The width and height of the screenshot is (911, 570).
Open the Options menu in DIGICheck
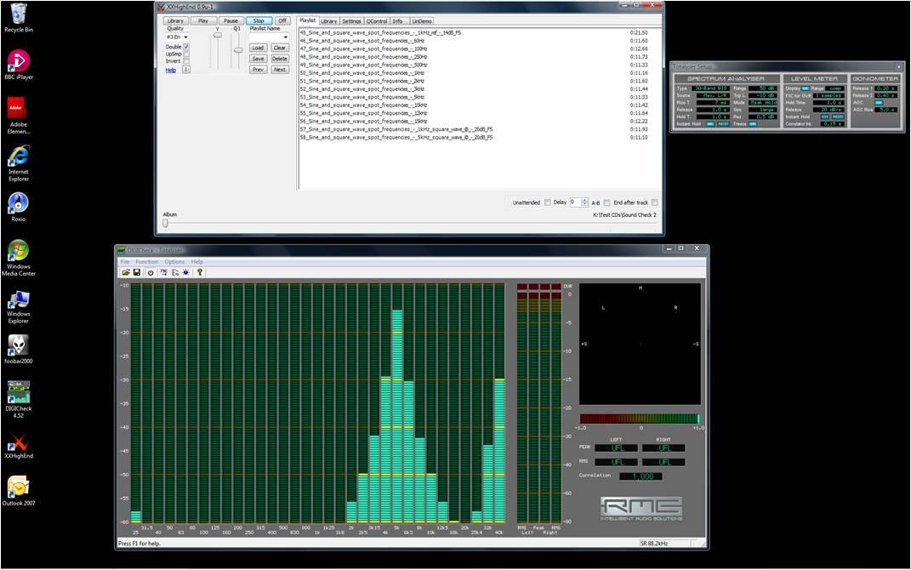click(174, 262)
